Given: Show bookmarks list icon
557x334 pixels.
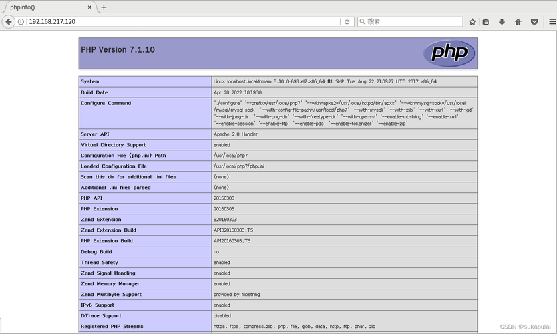Looking at the screenshot, I should [486, 21].
